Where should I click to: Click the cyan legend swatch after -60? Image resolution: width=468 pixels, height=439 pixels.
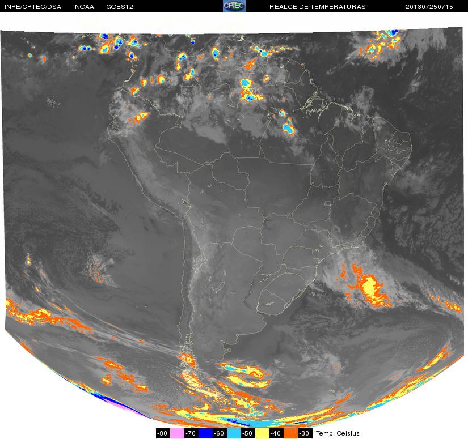[x=234, y=433]
